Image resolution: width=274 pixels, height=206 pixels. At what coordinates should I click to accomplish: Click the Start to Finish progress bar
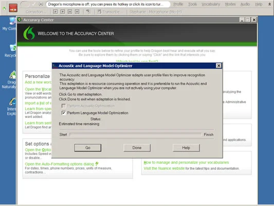click(136, 134)
